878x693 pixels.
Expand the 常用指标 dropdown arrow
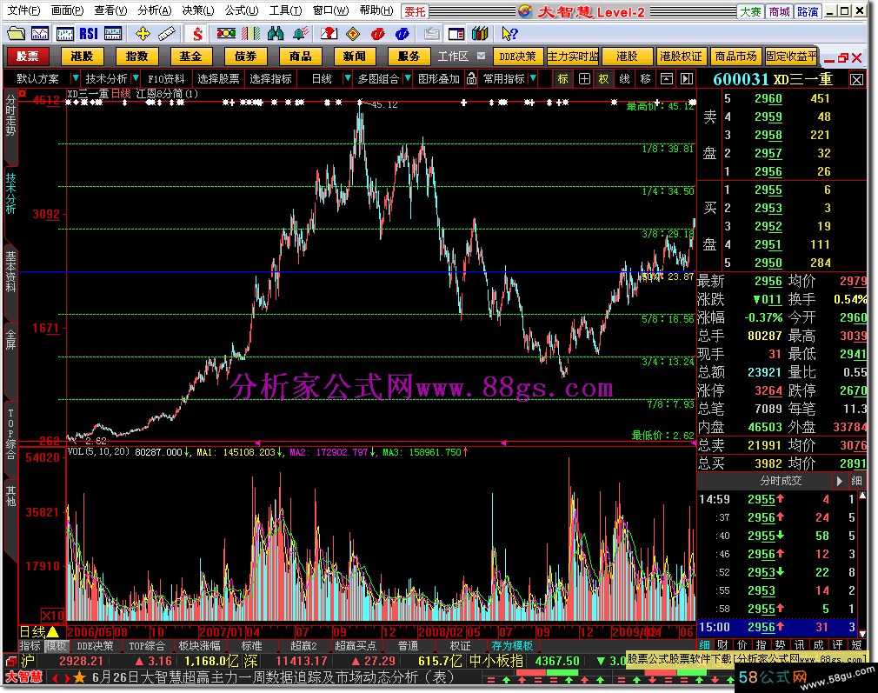point(533,78)
